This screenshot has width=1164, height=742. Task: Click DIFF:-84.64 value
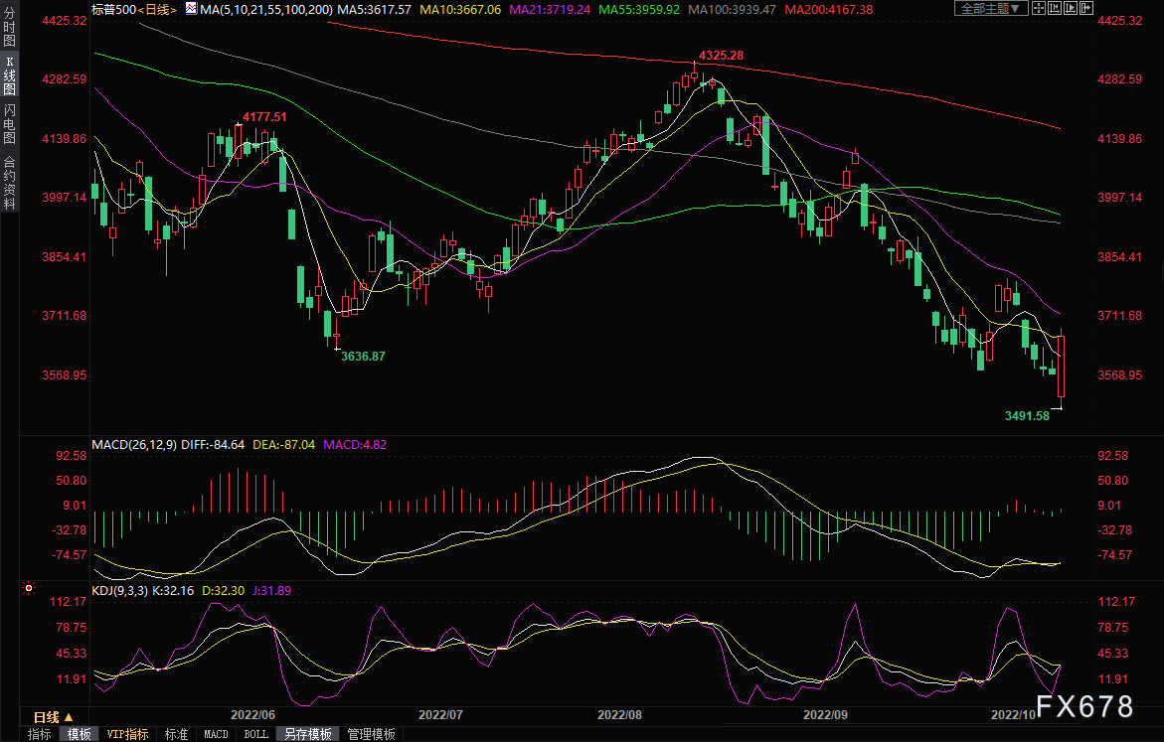[x=213, y=444]
